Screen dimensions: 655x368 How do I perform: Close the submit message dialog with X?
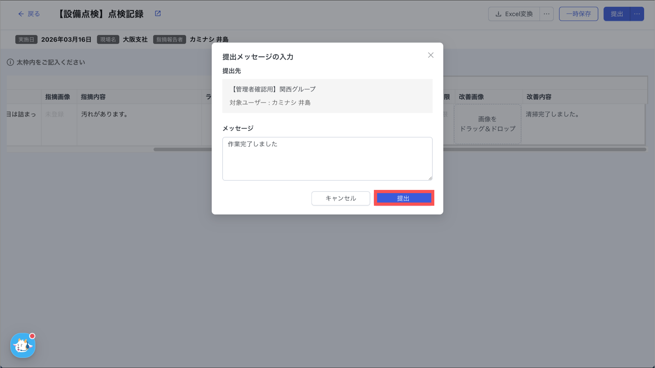[430, 55]
